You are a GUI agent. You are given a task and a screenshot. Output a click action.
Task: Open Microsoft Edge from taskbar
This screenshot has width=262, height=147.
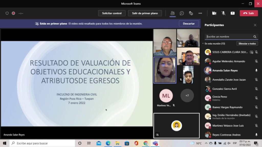point(108,143)
